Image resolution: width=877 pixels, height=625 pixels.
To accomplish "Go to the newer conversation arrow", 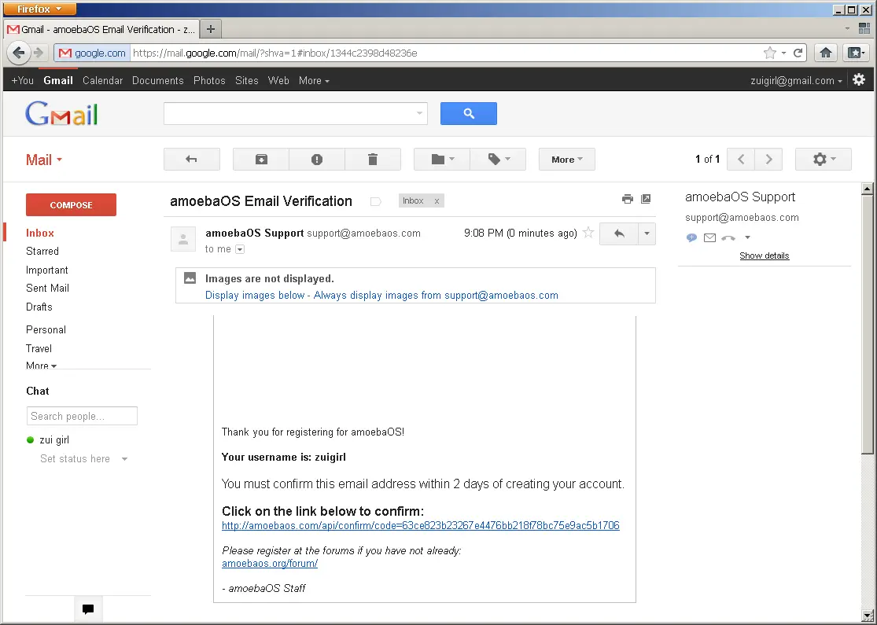I will pyautogui.click(x=741, y=160).
